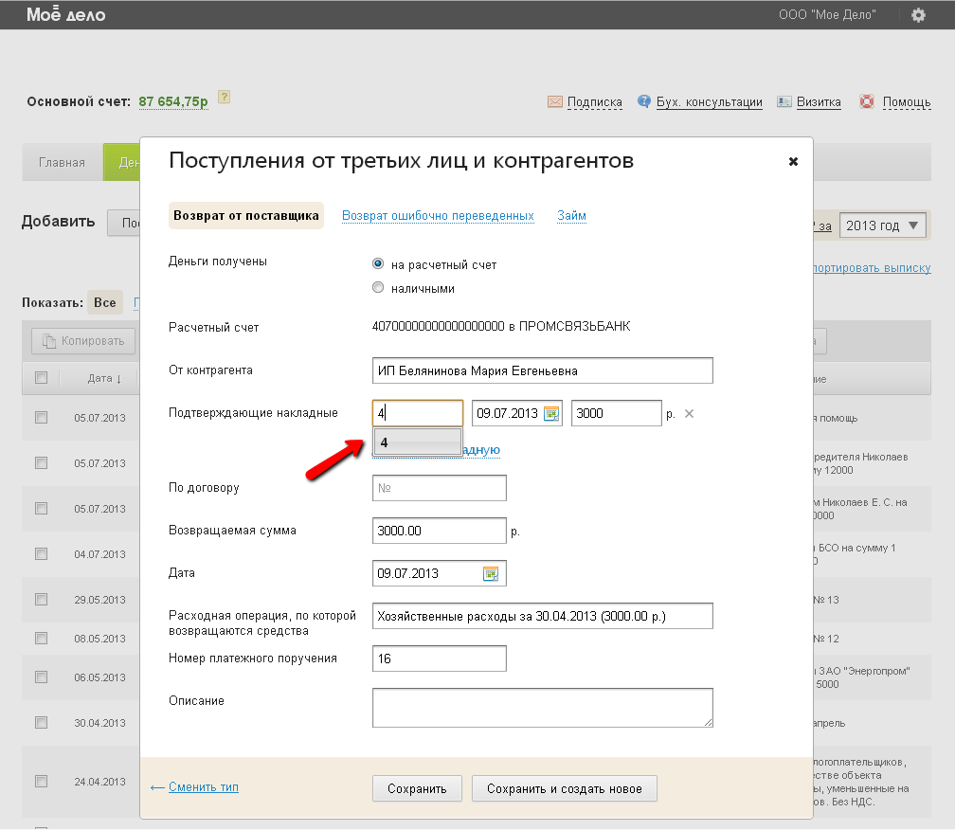Select the 'на расчетный счет' radio button
This screenshot has width=955, height=830.
click(x=378, y=264)
